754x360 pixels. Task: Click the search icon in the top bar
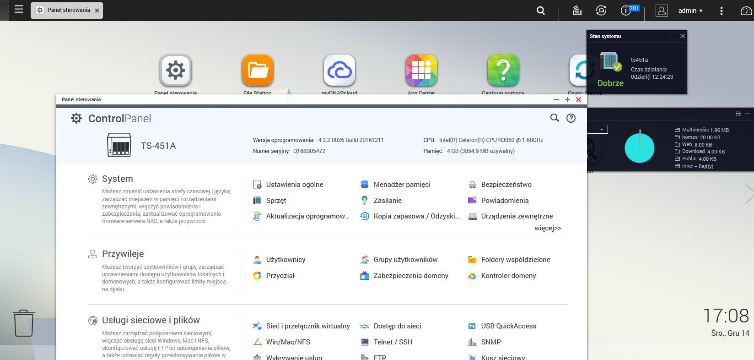click(541, 11)
